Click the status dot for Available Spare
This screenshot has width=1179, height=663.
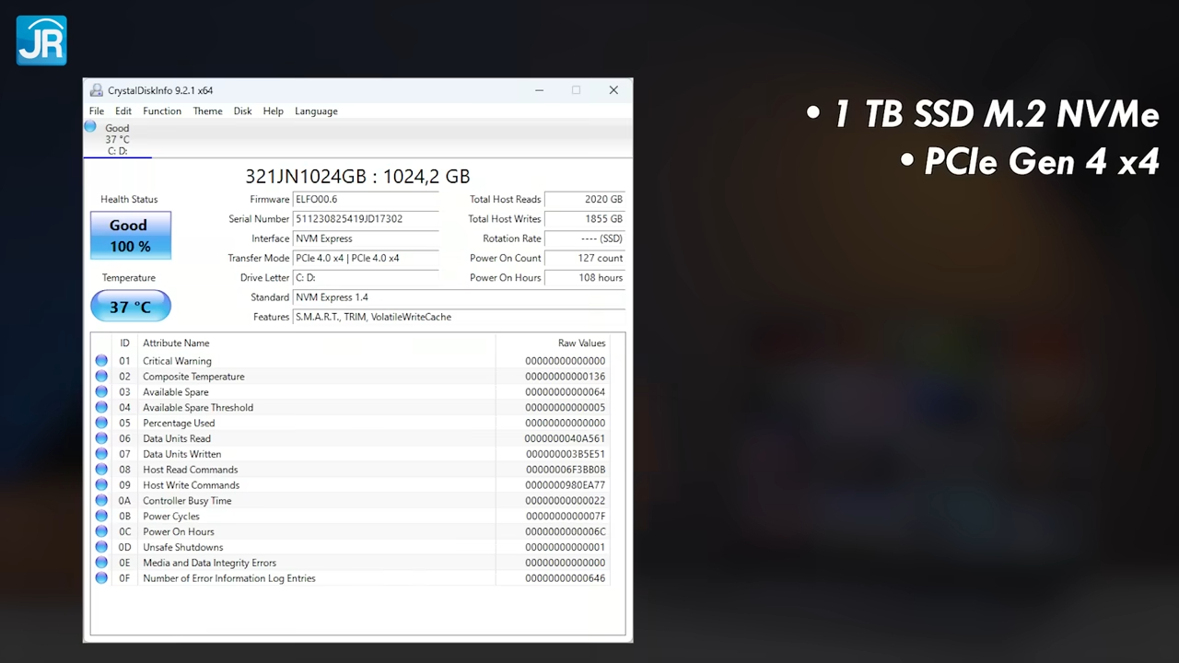tap(101, 391)
